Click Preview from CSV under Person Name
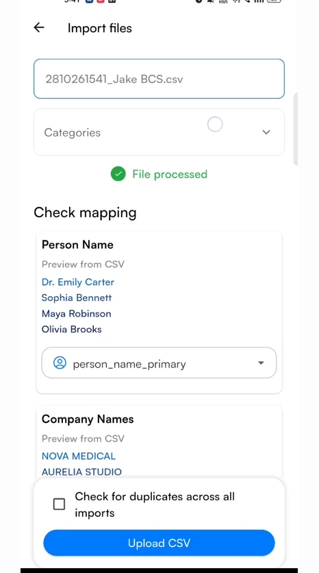 coord(83,264)
